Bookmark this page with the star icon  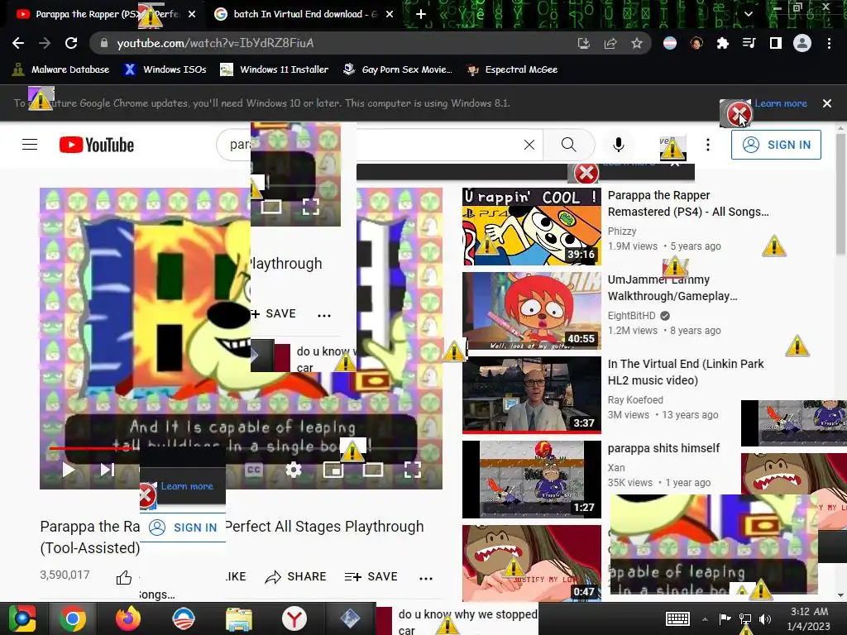637,43
